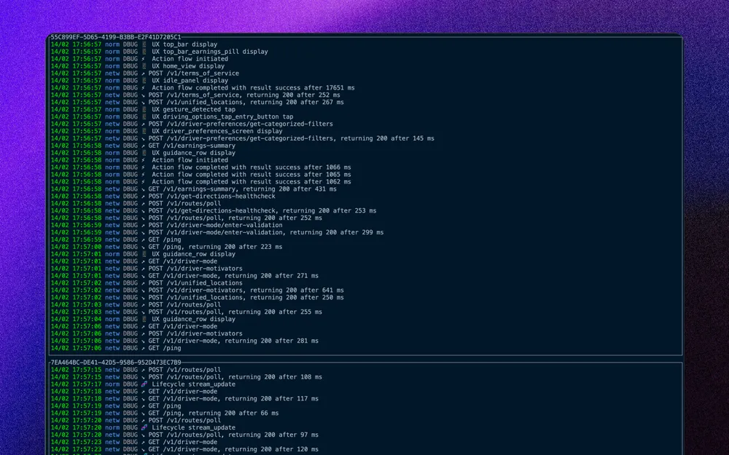Select session header 7EA464BC-DE41-42D5-9586-952D473EC7B9
Viewport: 729px width, 455px height.
(116, 363)
